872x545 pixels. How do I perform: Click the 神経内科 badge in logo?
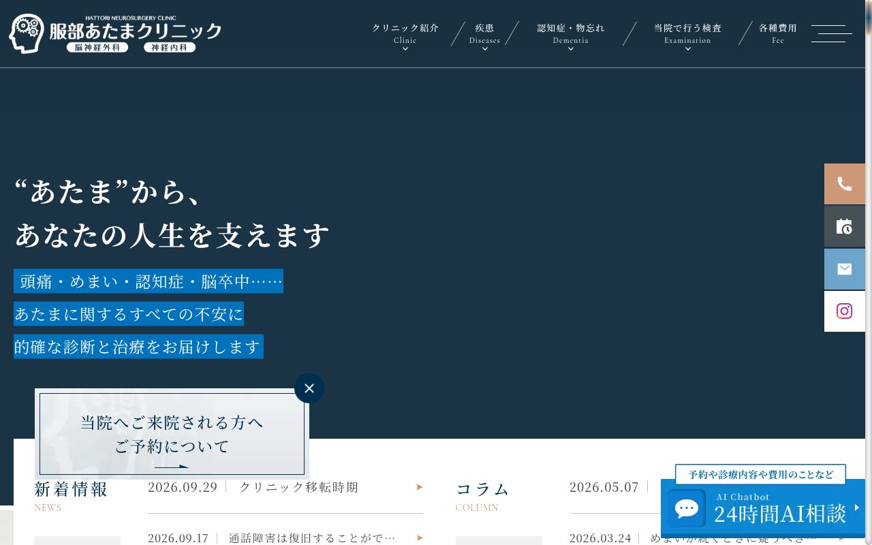click(170, 48)
